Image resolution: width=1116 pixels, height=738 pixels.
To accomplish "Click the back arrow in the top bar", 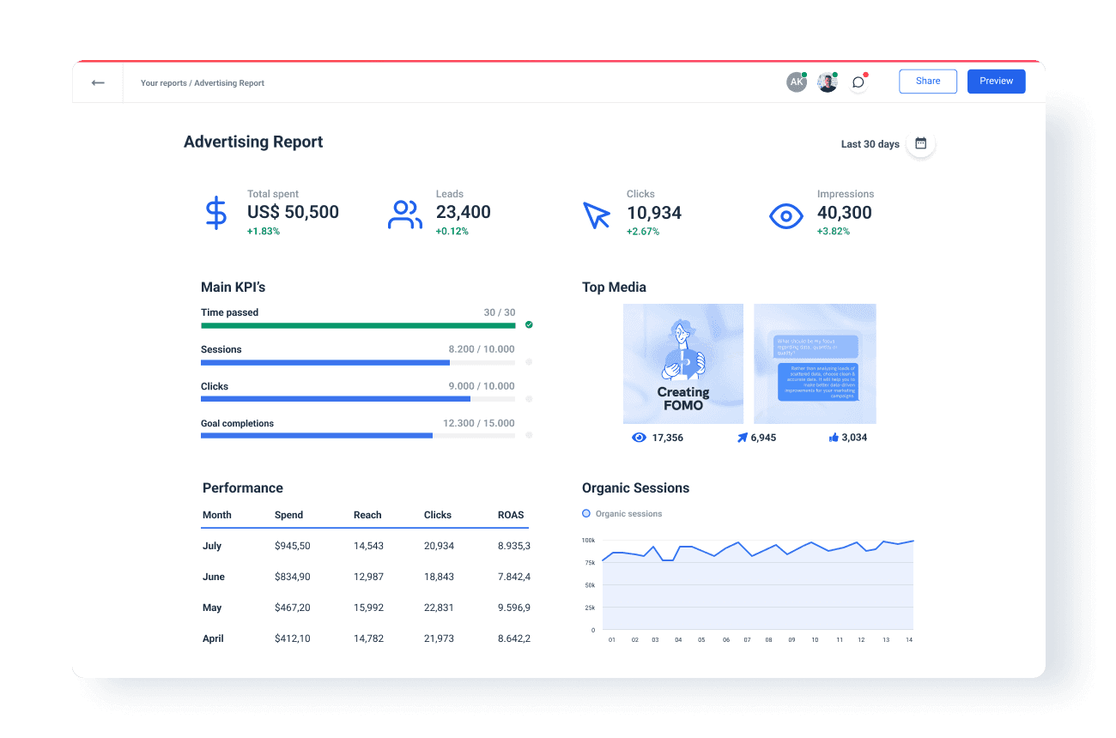I will tap(98, 82).
